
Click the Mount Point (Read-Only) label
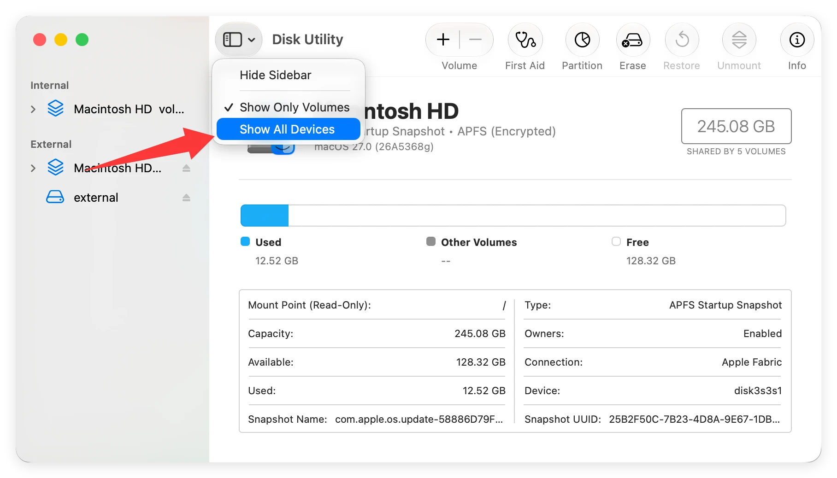click(x=309, y=305)
